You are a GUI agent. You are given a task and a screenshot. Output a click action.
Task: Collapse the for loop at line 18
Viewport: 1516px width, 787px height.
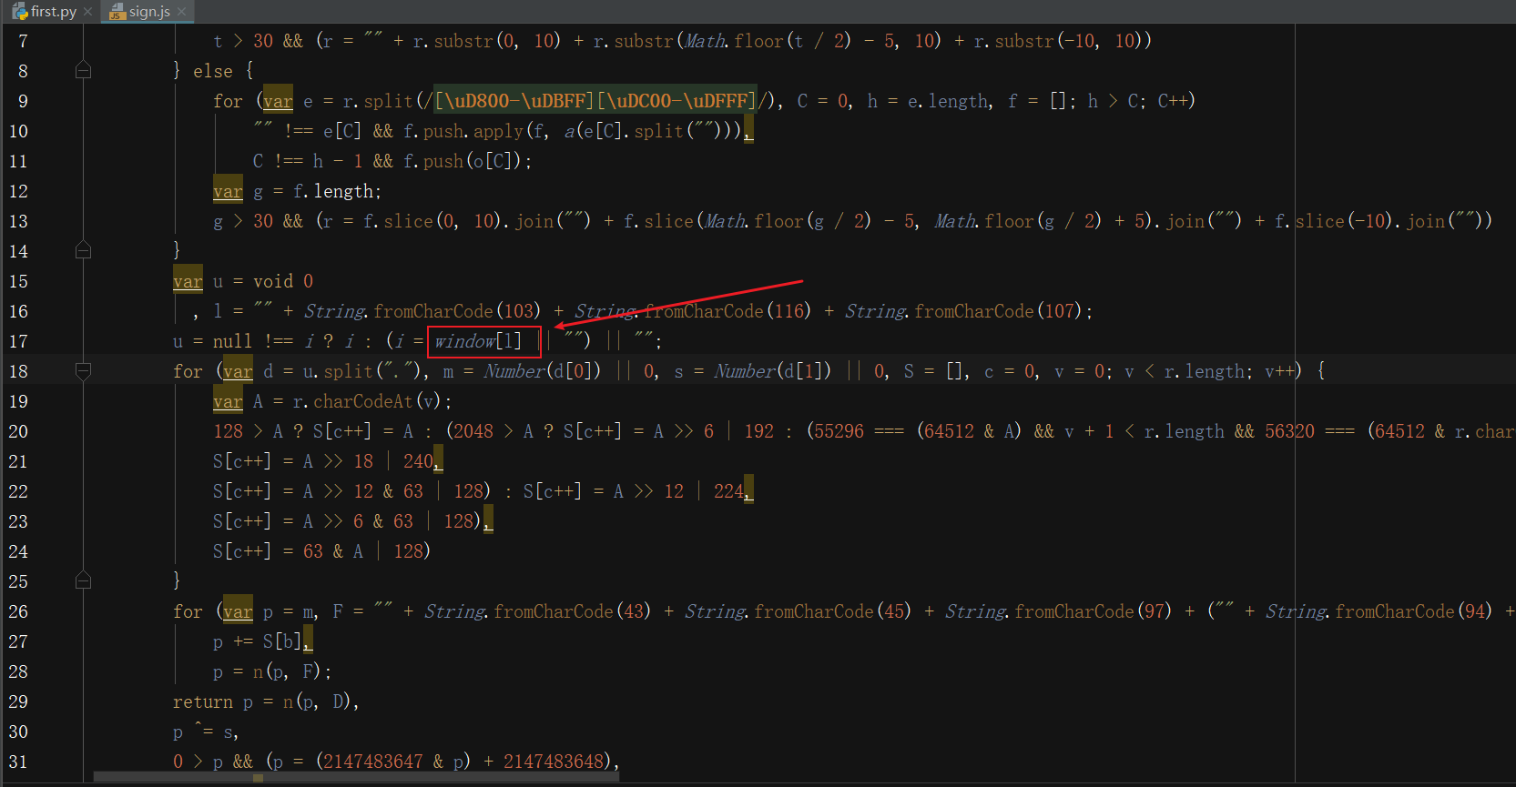tap(83, 370)
